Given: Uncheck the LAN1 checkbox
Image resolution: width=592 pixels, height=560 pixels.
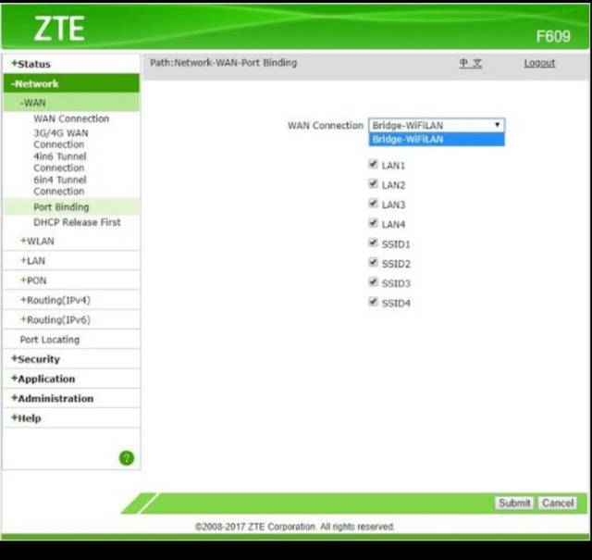Looking at the screenshot, I should point(373,165).
